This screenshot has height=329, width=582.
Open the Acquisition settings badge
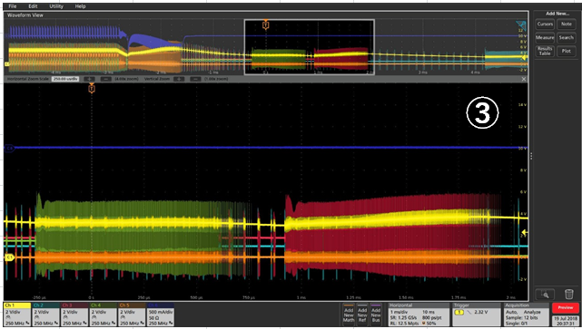(526, 314)
